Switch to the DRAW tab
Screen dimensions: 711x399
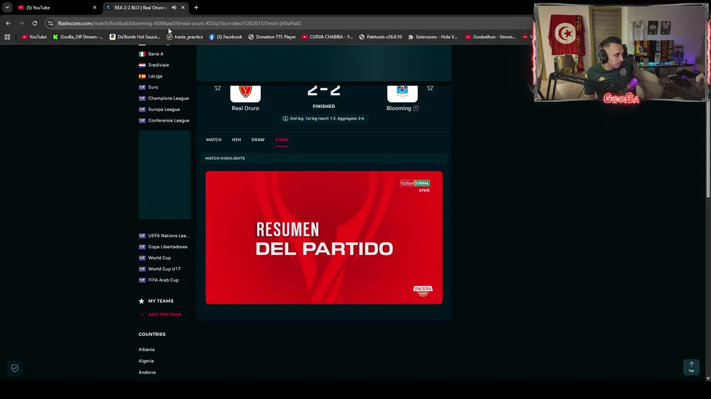pos(258,140)
